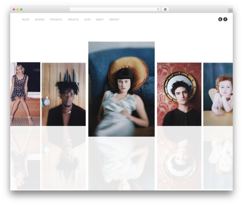
Task: Go to the Portraits page
Action: (x=56, y=19)
